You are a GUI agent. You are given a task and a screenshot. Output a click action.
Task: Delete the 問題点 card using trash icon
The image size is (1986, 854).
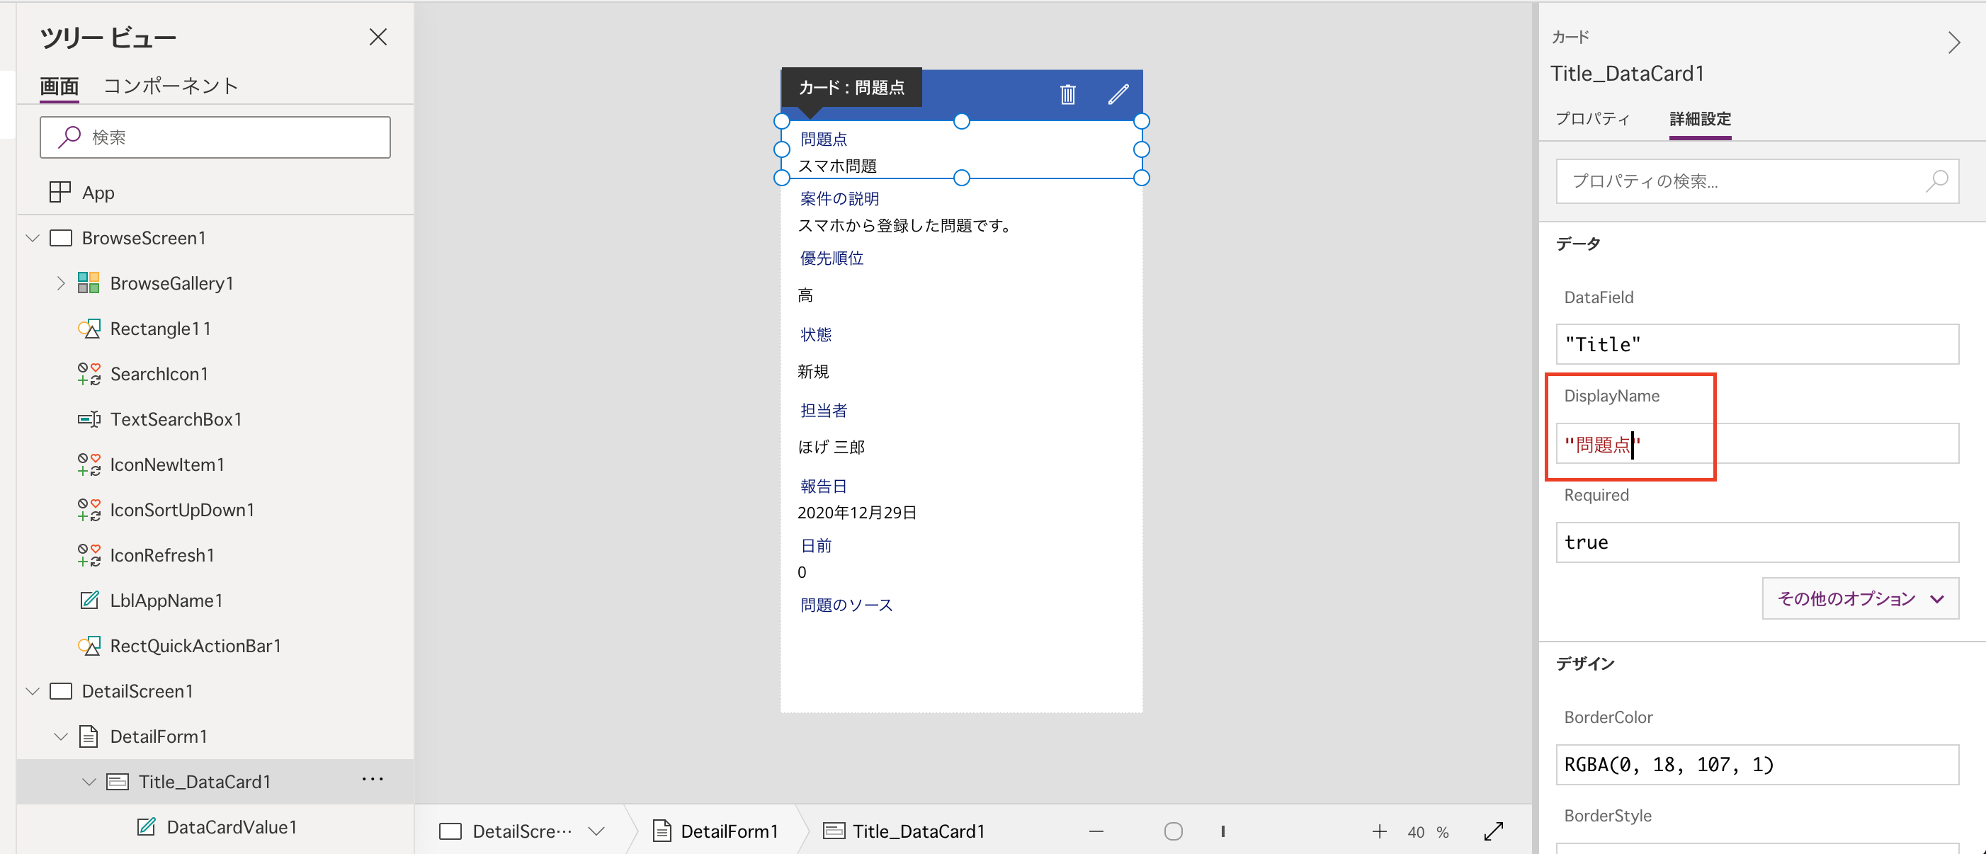tap(1068, 94)
